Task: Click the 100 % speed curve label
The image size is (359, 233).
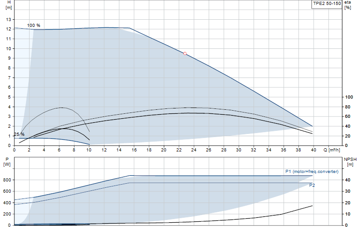Action: (34, 26)
